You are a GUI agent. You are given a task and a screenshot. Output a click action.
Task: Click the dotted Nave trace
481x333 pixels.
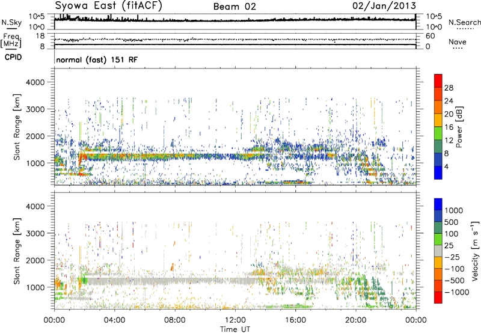(235, 40)
